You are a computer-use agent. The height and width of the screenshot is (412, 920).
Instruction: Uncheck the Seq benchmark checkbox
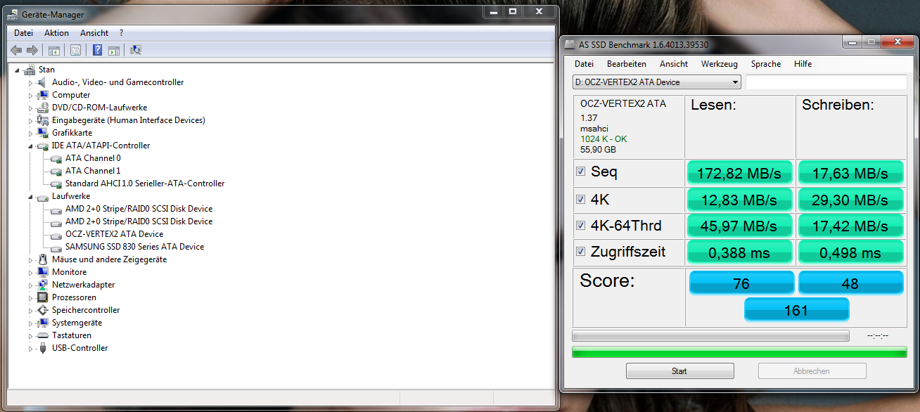pos(580,172)
